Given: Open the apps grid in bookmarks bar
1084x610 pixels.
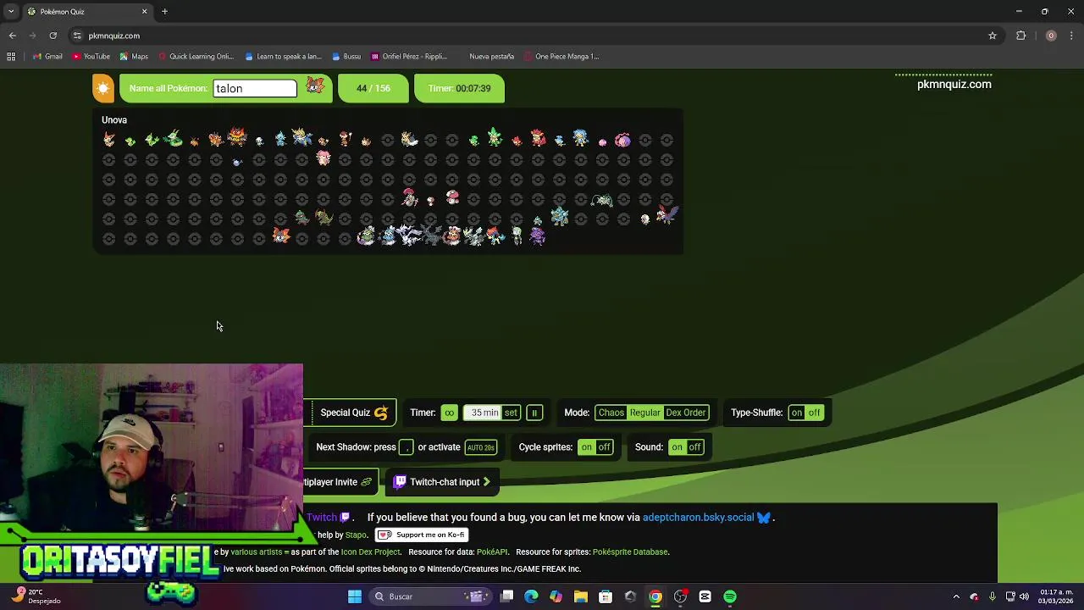Looking at the screenshot, I should [11, 57].
